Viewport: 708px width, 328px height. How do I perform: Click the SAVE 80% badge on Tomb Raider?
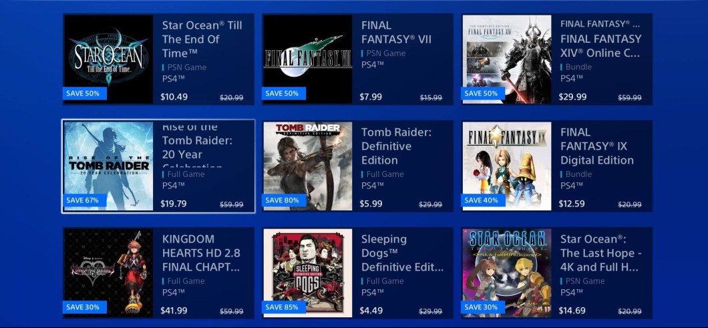(284, 200)
